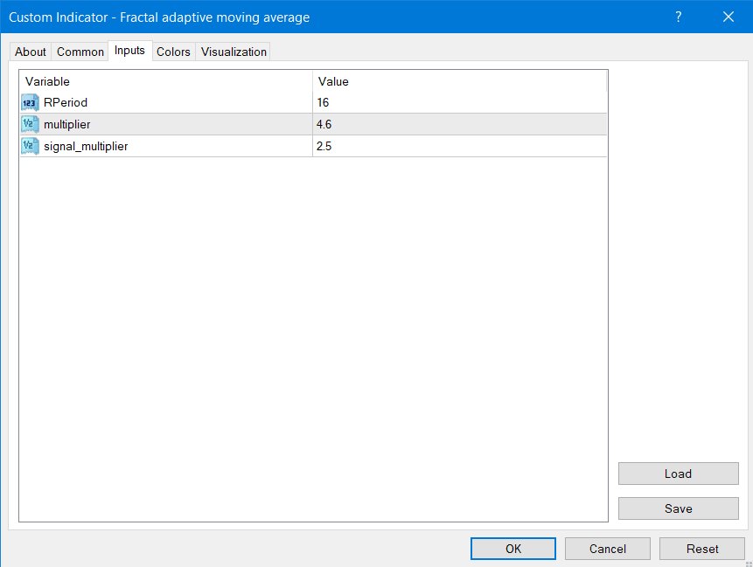This screenshot has height=567, width=753.
Task: Select the RPeriod value cell showing 16
Action: tap(459, 103)
